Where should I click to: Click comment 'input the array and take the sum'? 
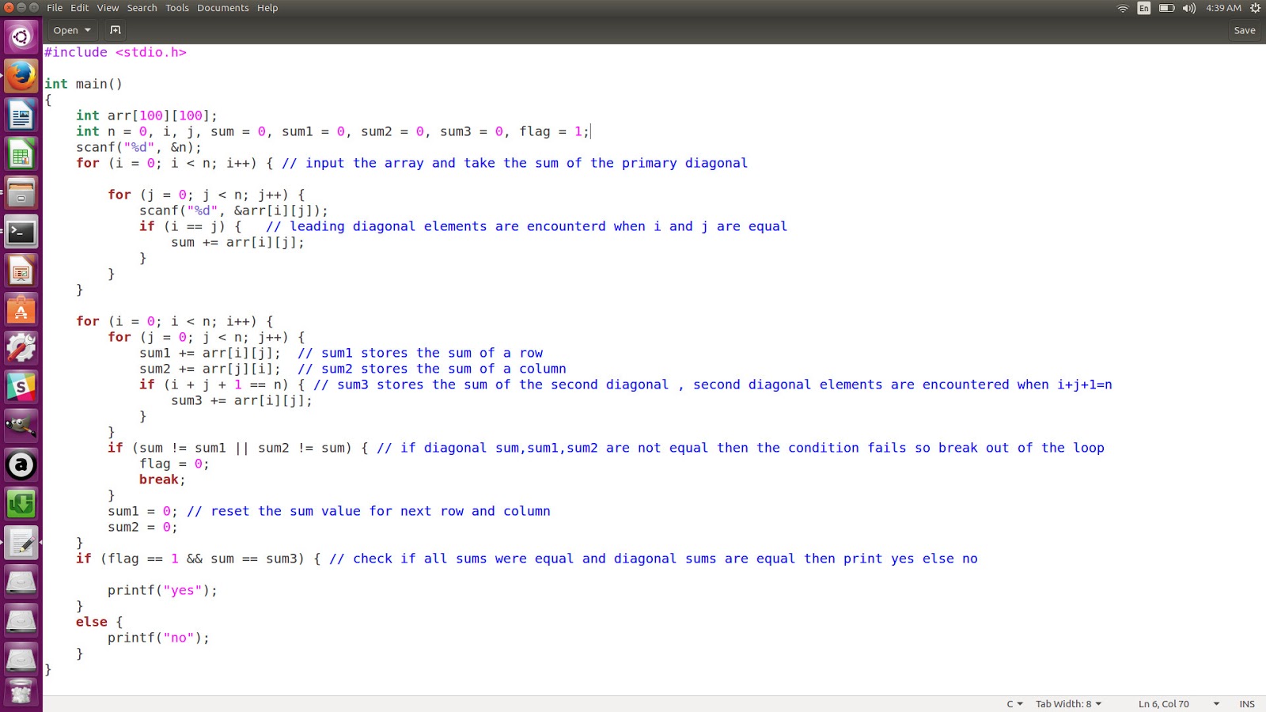point(515,163)
